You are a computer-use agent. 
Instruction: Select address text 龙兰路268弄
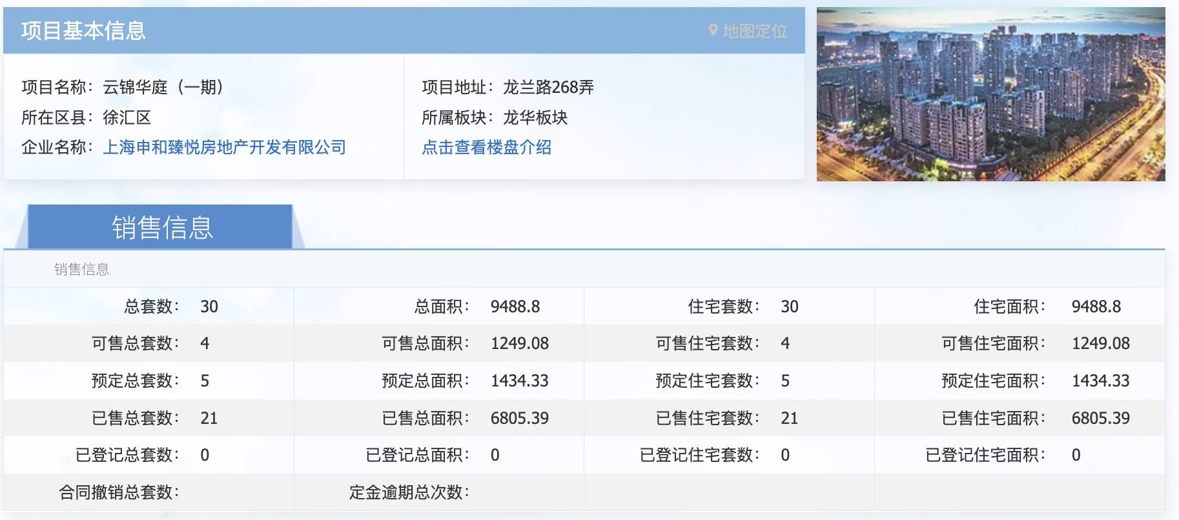548,87
